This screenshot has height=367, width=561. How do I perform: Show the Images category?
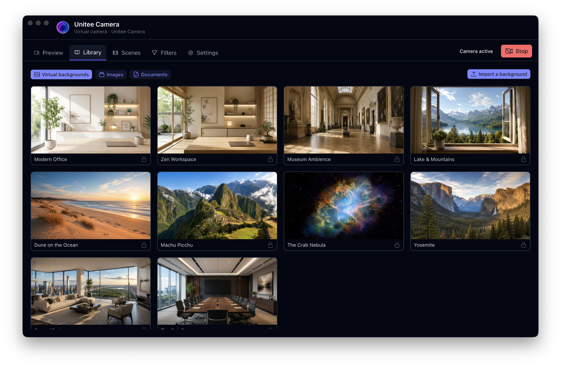click(111, 74)
